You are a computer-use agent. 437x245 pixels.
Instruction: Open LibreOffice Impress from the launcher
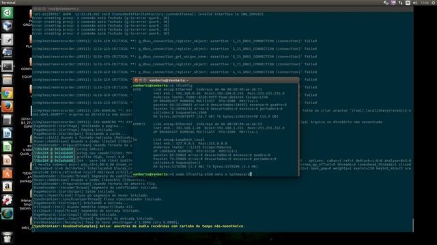click(x=8, y=160)
